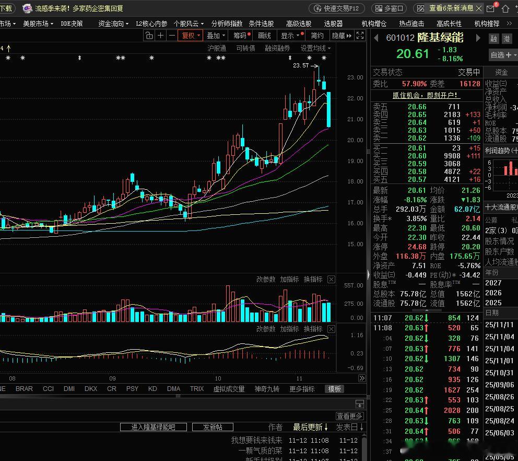The height and width of the screenshot is (461, 518).
Task: Toggle 画线 drawing tools
Action: pyautogui.click(x=264, y=36)
